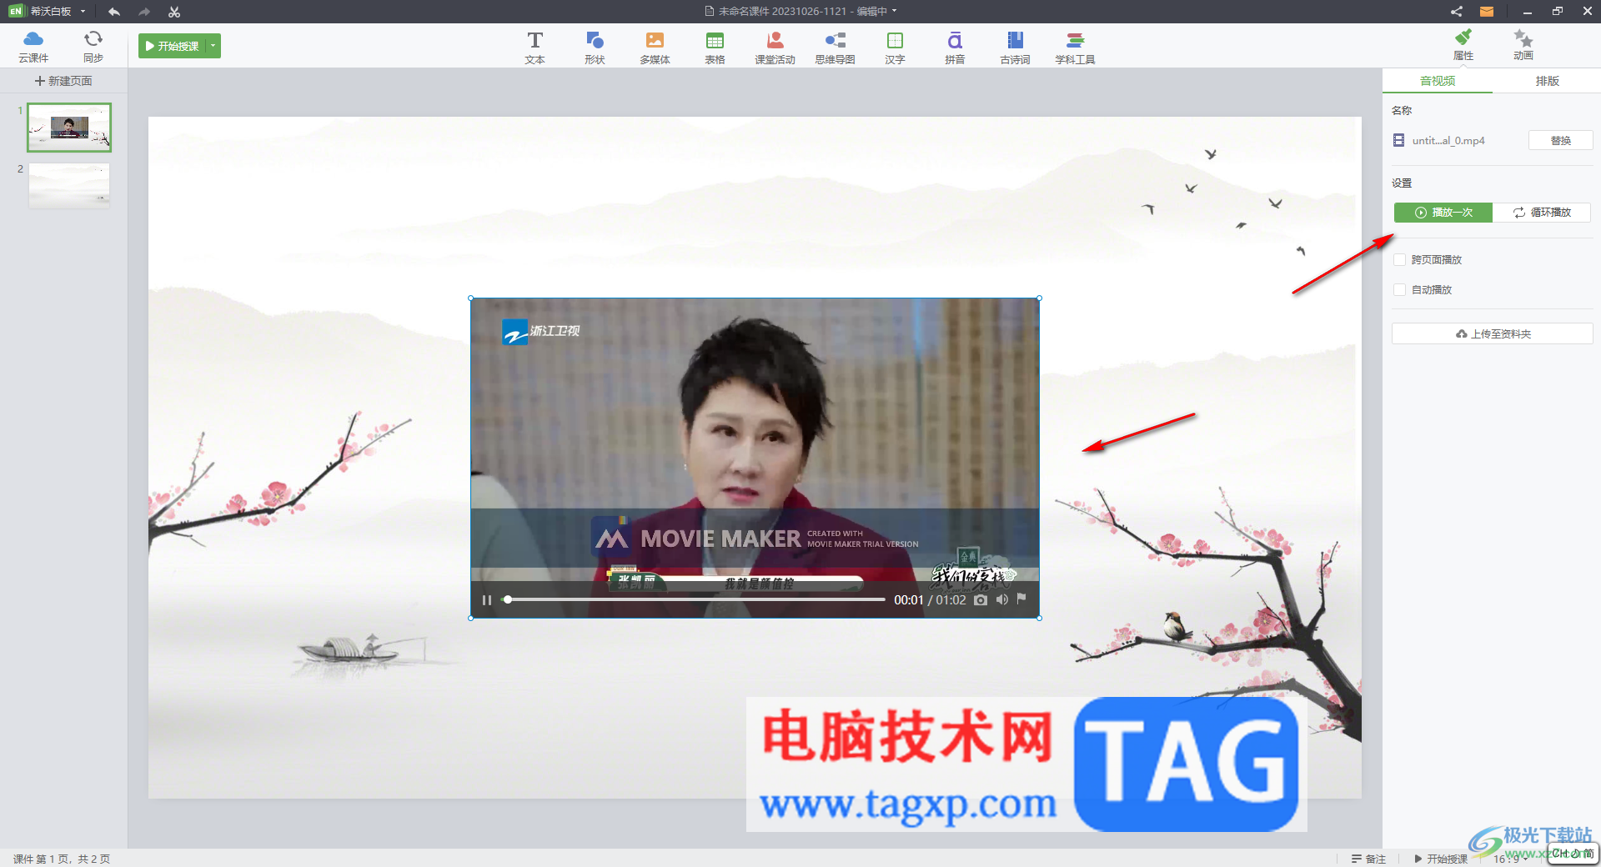The image size is (1601, 867).
Task: Click the video time 00:01 / 01:02
Action: click(930, 600)
